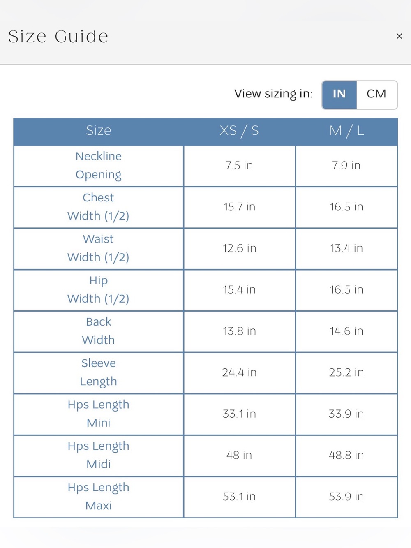The width and height of the screenshot is (411, 548).
Task: Close the Size Guide dialog
Action: coord(399,36)
